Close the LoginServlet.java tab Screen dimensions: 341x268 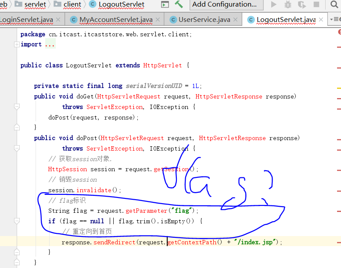(x=58, y=20)
